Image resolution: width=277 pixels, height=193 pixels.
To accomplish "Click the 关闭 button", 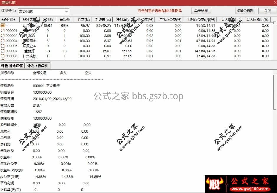I will coord(268,11).
